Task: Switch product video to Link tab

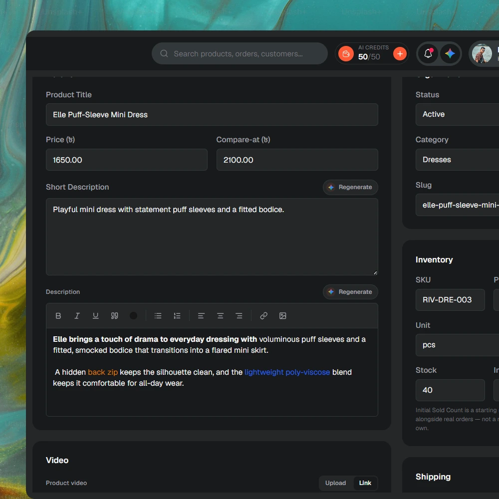Action: 365,483
